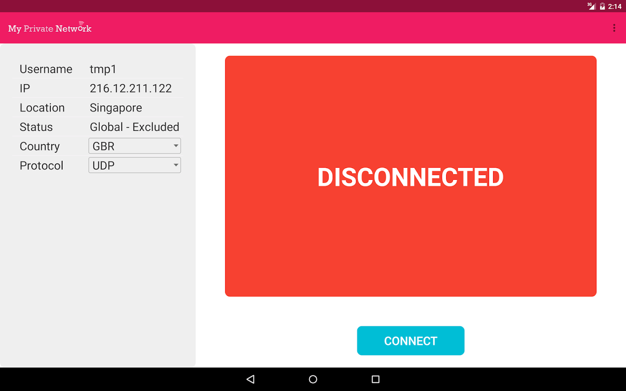This screenshot has width=626, height=391.
Task: Tap the Location value Singapore
Action: click(116, 108)
